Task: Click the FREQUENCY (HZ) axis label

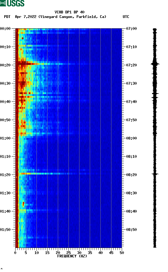Action: click(72, 256)
